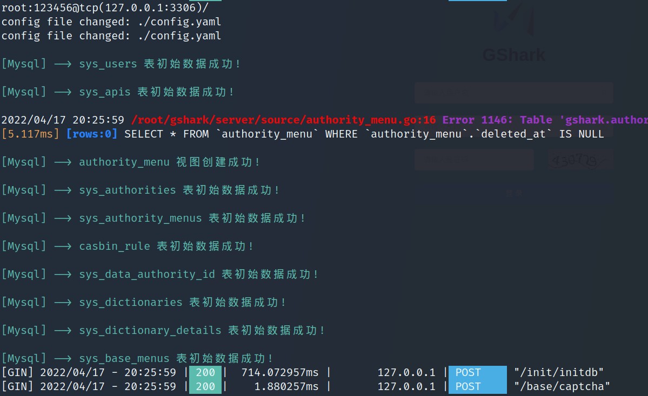This screenshot has height=396, width=648.
Task: Click the 200 status badge for /base/captcha
Action: click(205, 386)
